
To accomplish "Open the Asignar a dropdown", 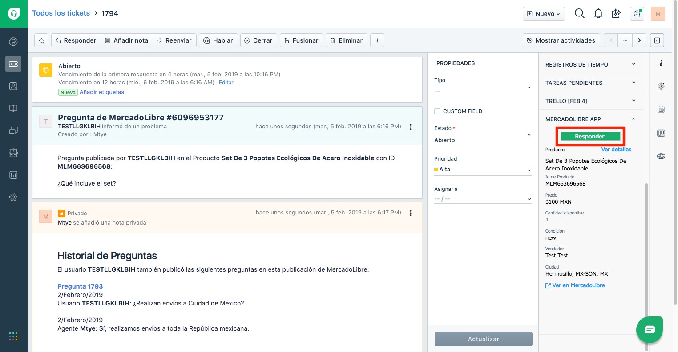I will [x=483, y=199].
